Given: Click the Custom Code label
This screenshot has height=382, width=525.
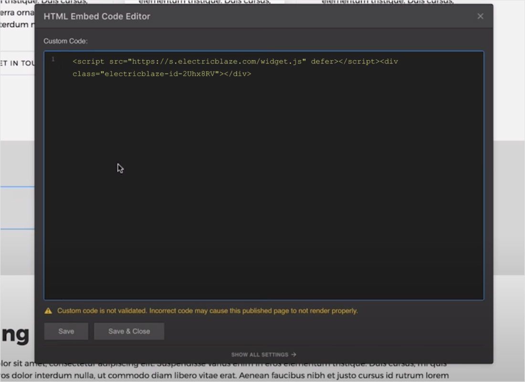Looking at the screenshot, I should [66, 41].
